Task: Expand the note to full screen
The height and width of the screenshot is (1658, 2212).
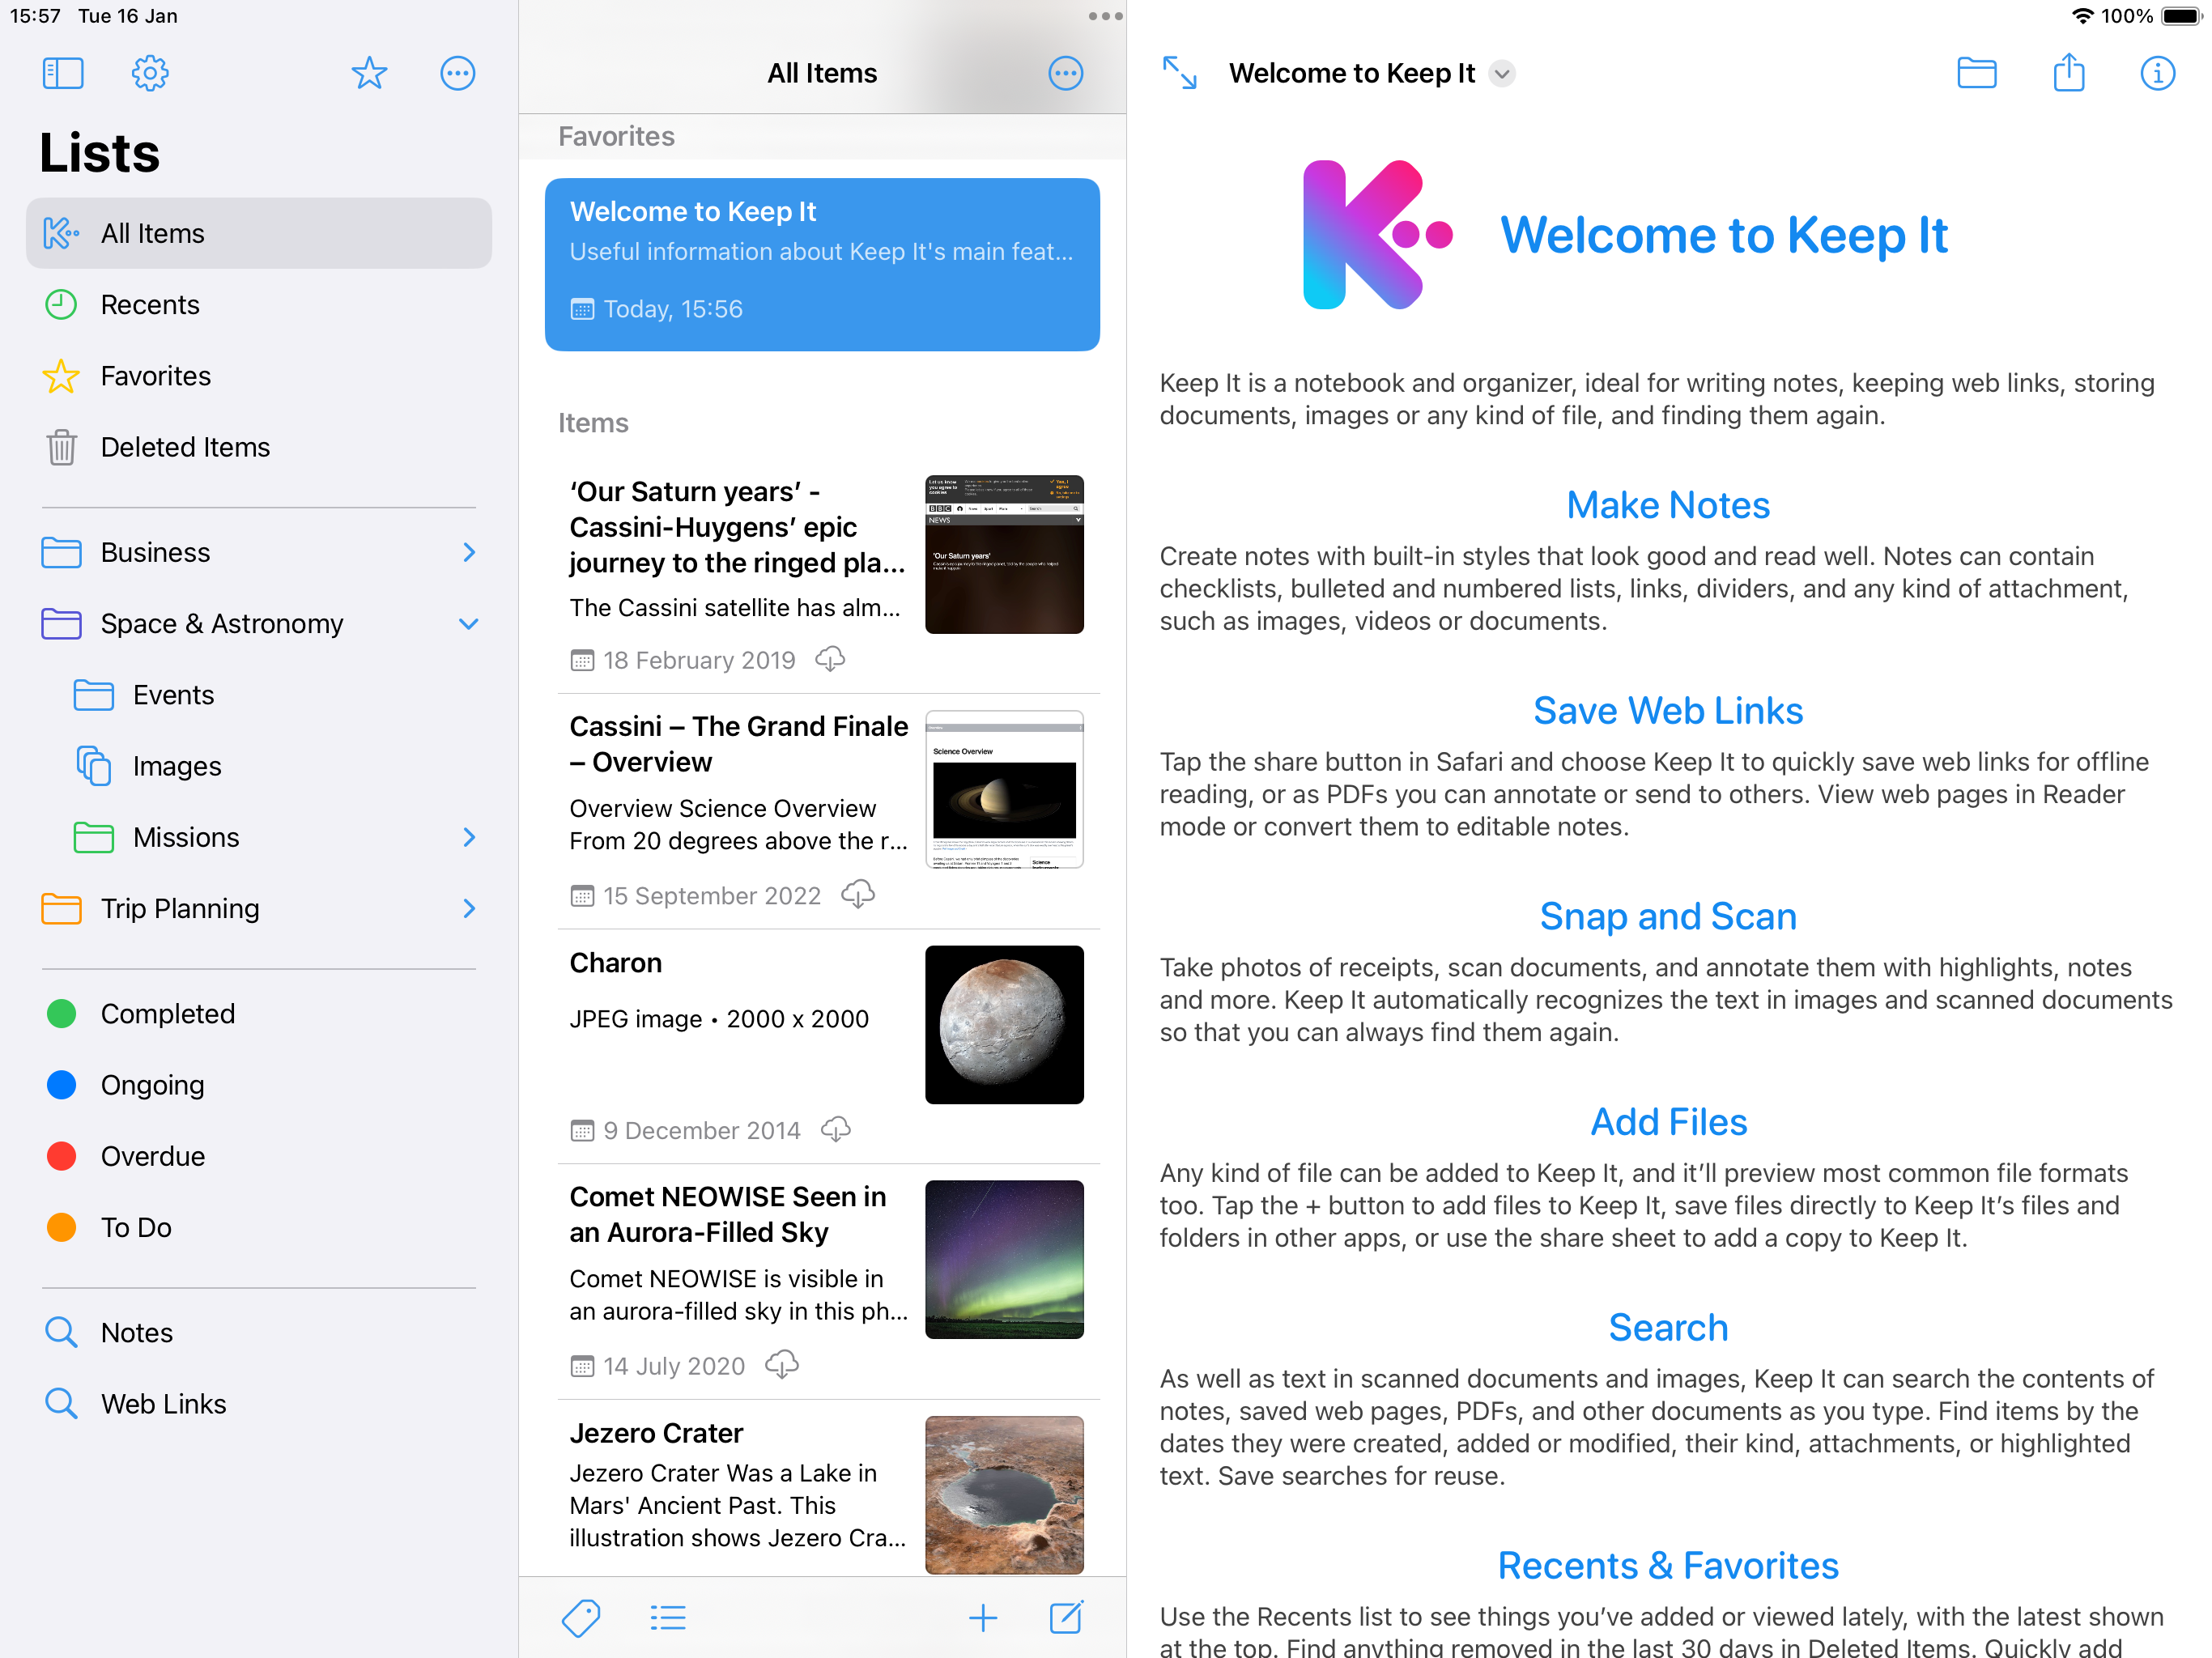Action: tap(1180, 73)
